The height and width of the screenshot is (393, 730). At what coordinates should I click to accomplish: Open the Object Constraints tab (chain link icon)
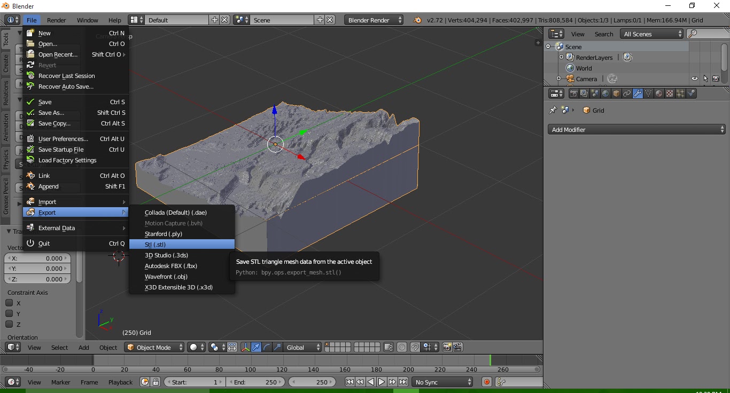[x=627, y=93]
